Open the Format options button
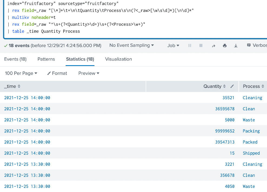Viewport: 267px width, 192px height. coord(57,73)
